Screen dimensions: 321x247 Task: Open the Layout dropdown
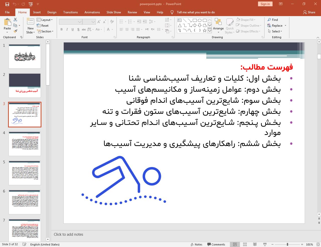45,20
